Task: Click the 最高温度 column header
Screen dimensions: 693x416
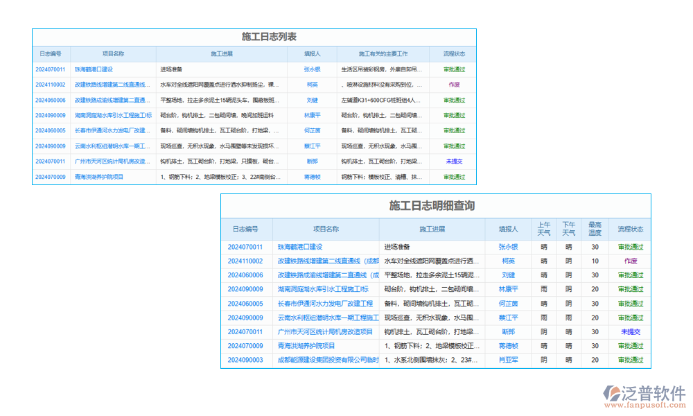Action: tap(595, 229)
